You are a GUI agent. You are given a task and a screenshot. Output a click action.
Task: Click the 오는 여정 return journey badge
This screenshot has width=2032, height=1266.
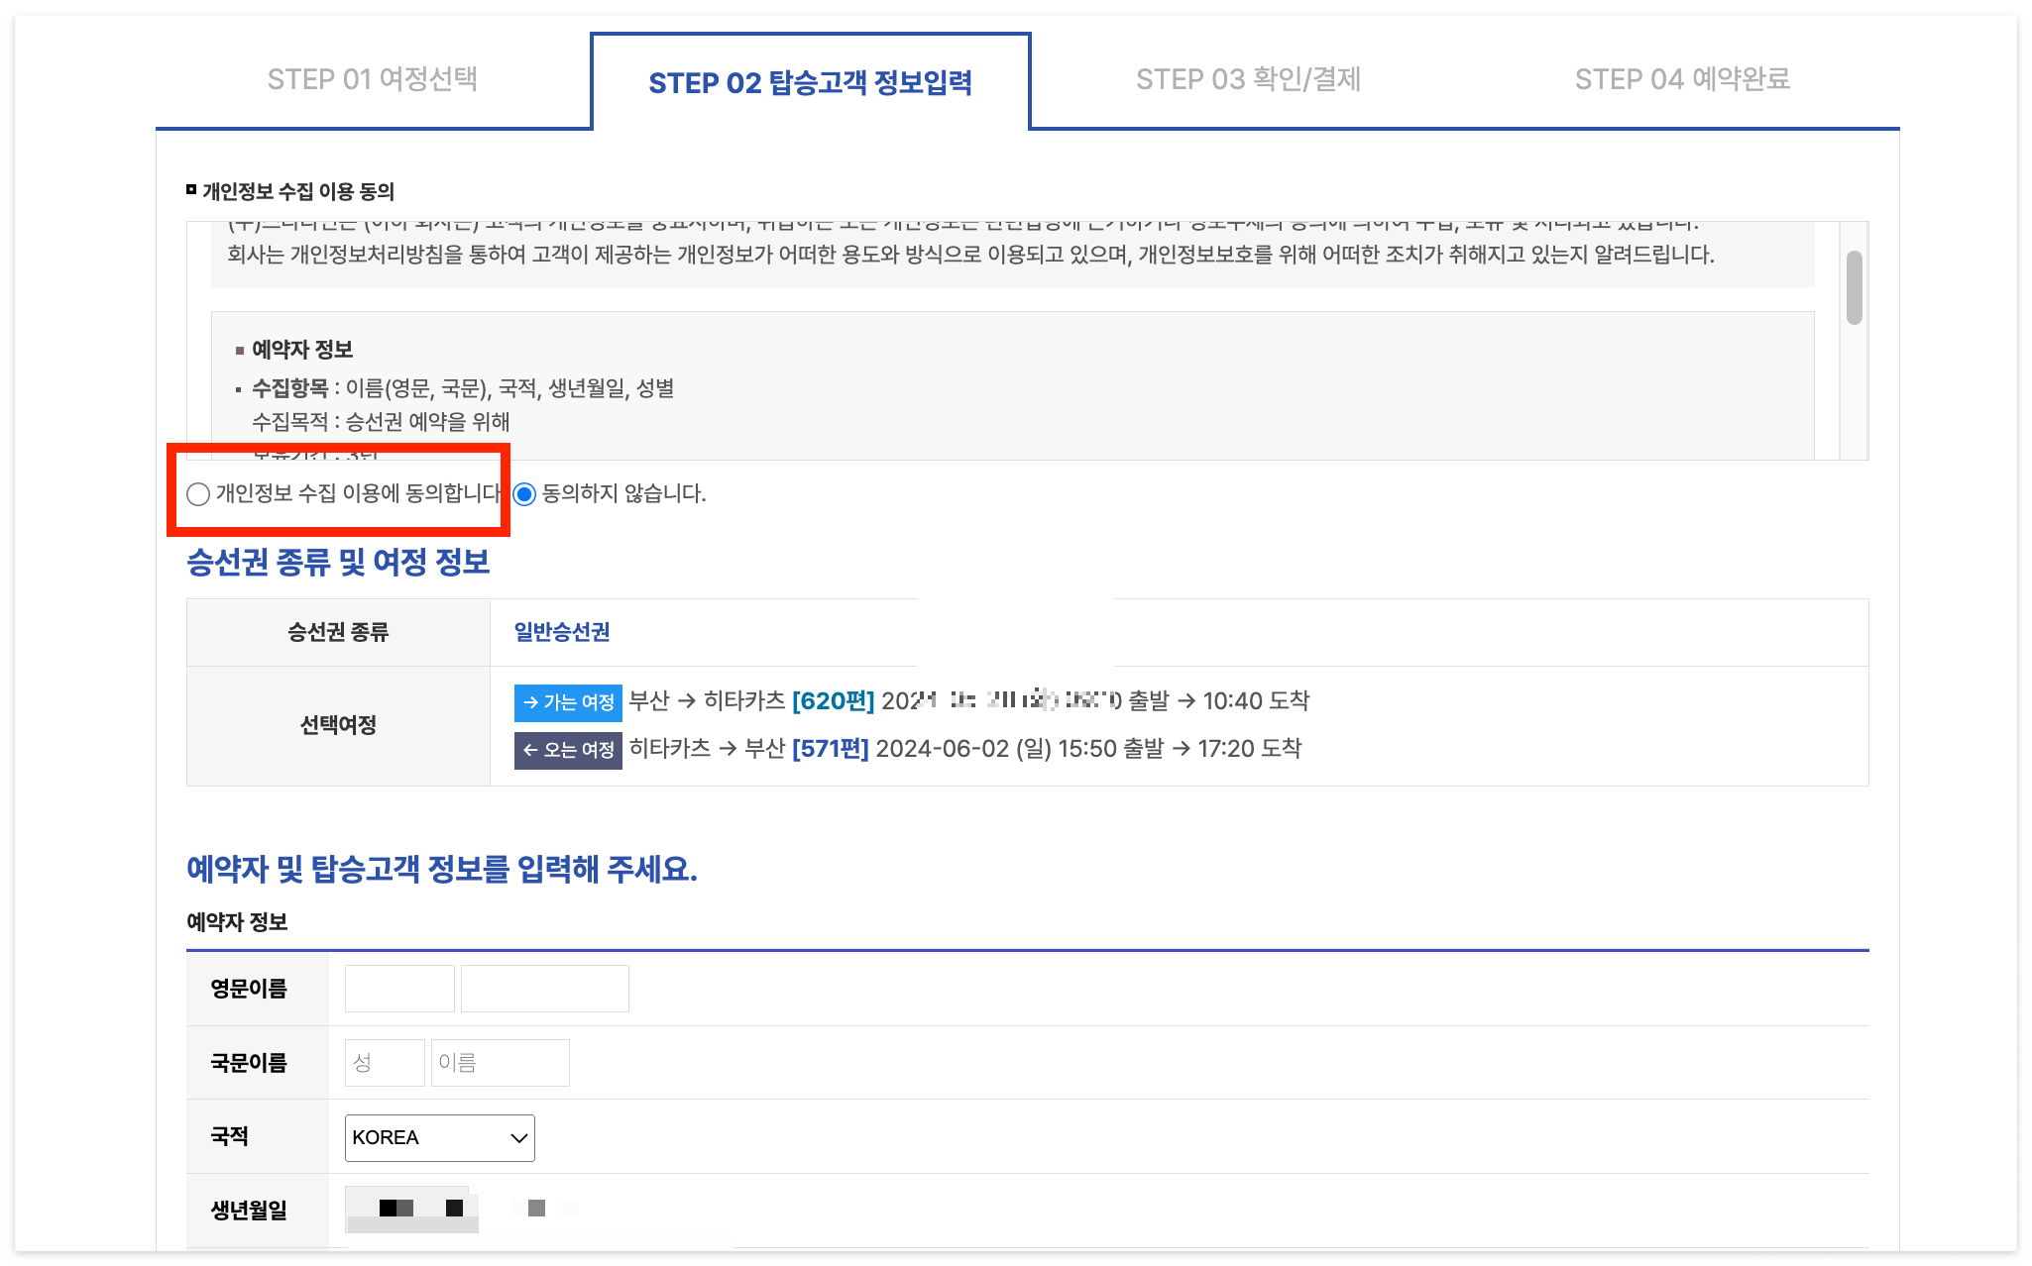click(567, 750)
